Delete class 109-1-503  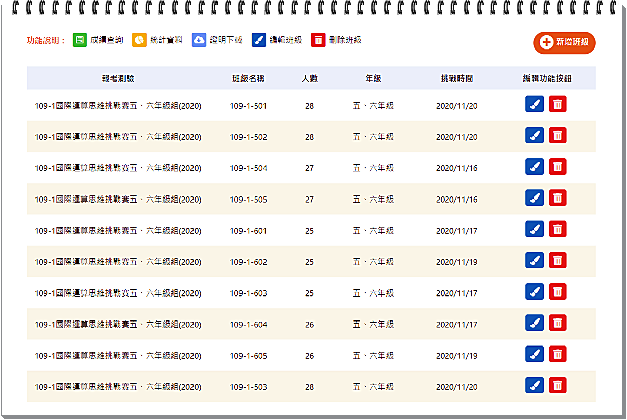tap(558, 385)
